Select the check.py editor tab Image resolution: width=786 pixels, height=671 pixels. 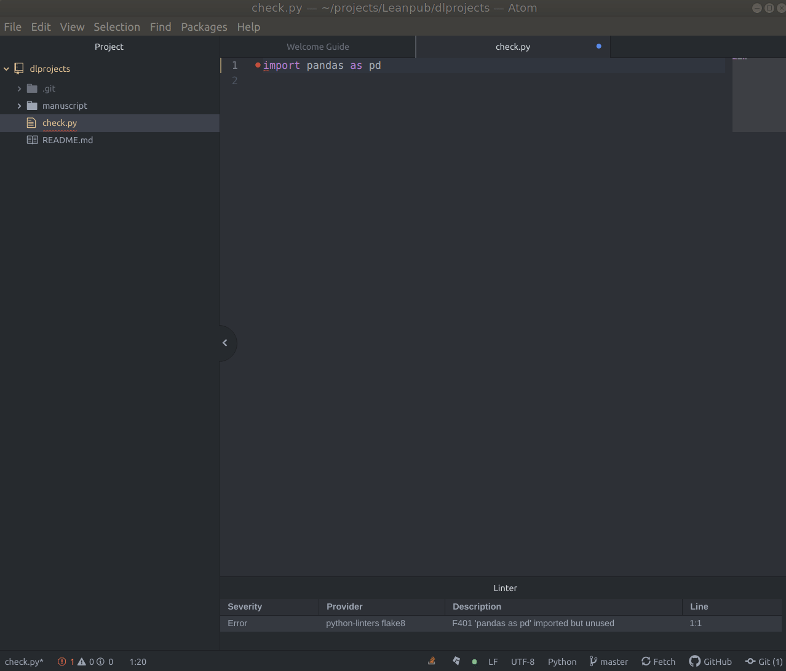pyautogui.click(x=513, y=47)
